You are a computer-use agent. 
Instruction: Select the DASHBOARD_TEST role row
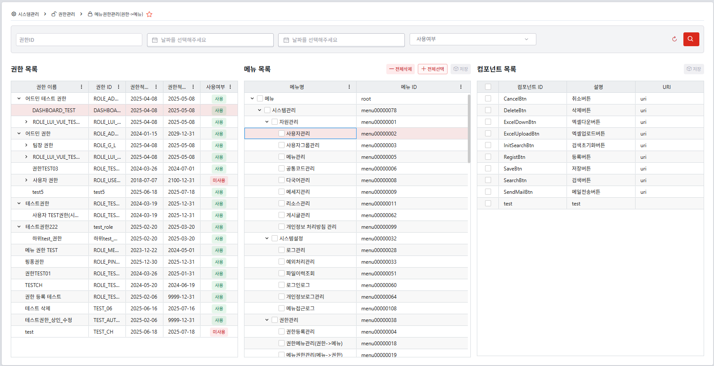(124, 110)
